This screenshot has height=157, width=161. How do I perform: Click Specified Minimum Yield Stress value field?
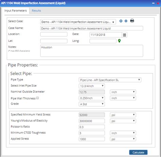click(x=92, y=115)
